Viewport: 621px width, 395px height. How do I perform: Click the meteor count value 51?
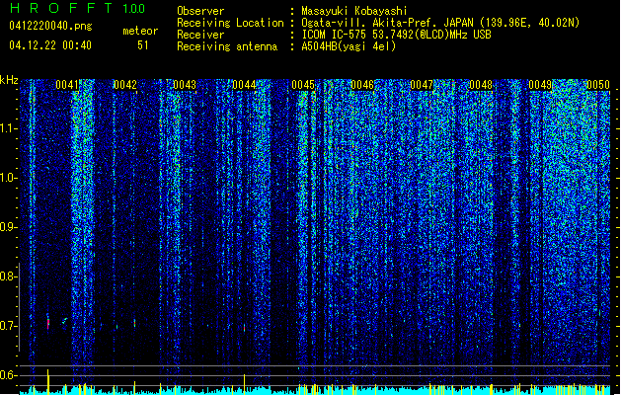[x=143, y=45]
